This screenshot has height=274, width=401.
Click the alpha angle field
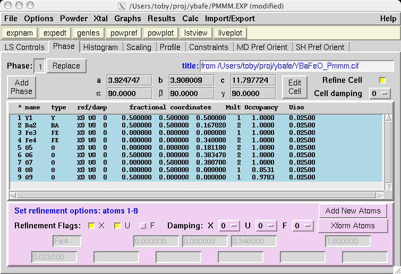tap(130, 93)
